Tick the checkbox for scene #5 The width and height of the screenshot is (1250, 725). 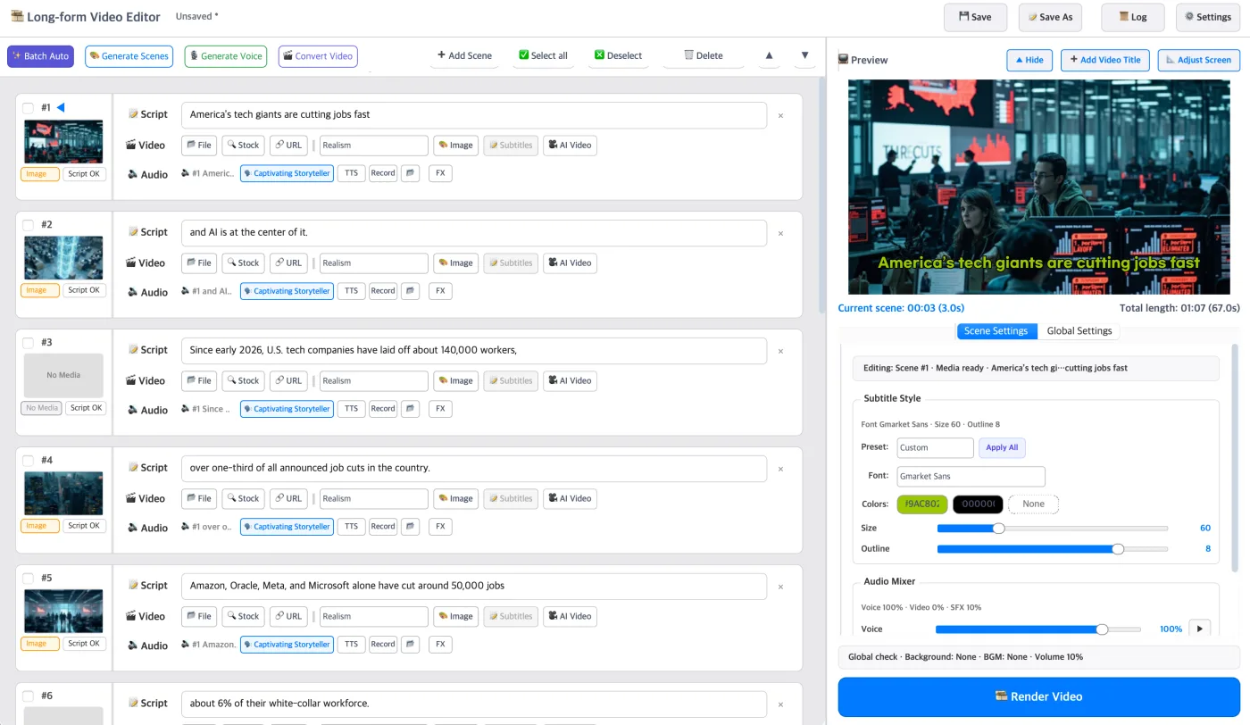pyautogui.click(x=28, y=579)
